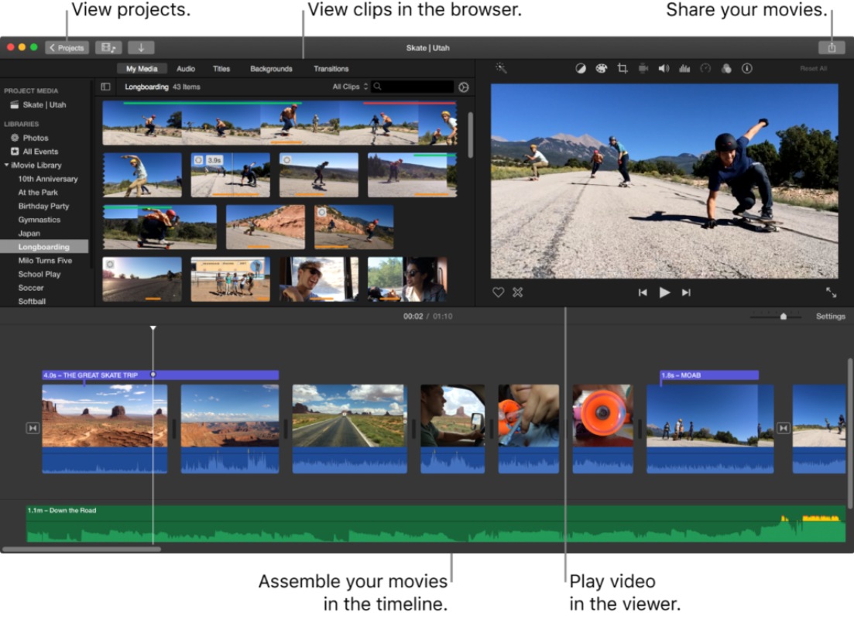The height and width of the screenshot is (619, 854).
Task: Select the Cropping tool
Action: click(622, 69)
